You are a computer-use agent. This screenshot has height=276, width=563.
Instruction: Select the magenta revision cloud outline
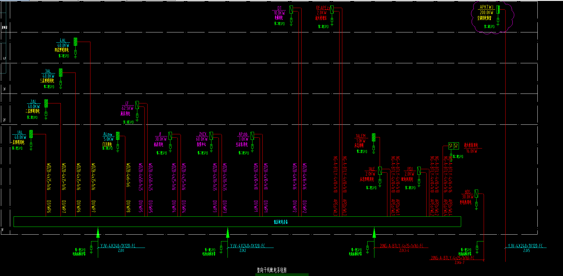click(492, 17)
